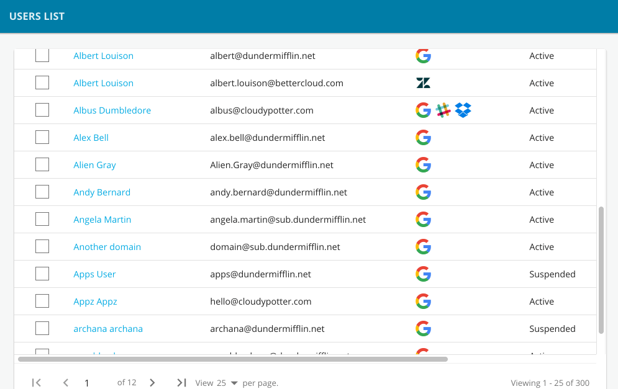Click Google icon in Albus Dumbledore row
This screenshot has width=618, height=389.
click(x=423, y=110)
